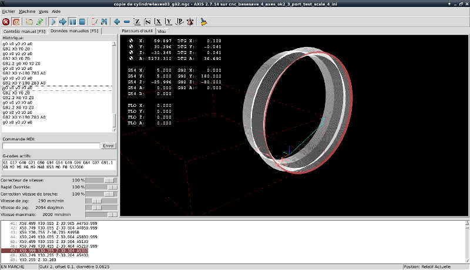Toggle the Emergency Stop button

pyautogui.click(x=6, y=22)
